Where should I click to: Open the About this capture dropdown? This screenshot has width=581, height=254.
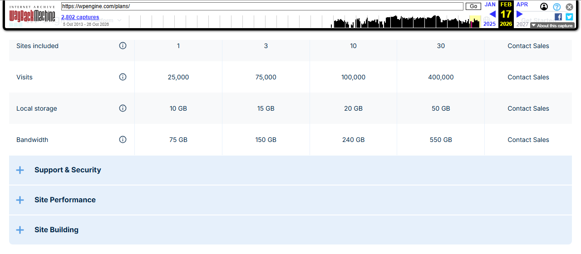552,26
